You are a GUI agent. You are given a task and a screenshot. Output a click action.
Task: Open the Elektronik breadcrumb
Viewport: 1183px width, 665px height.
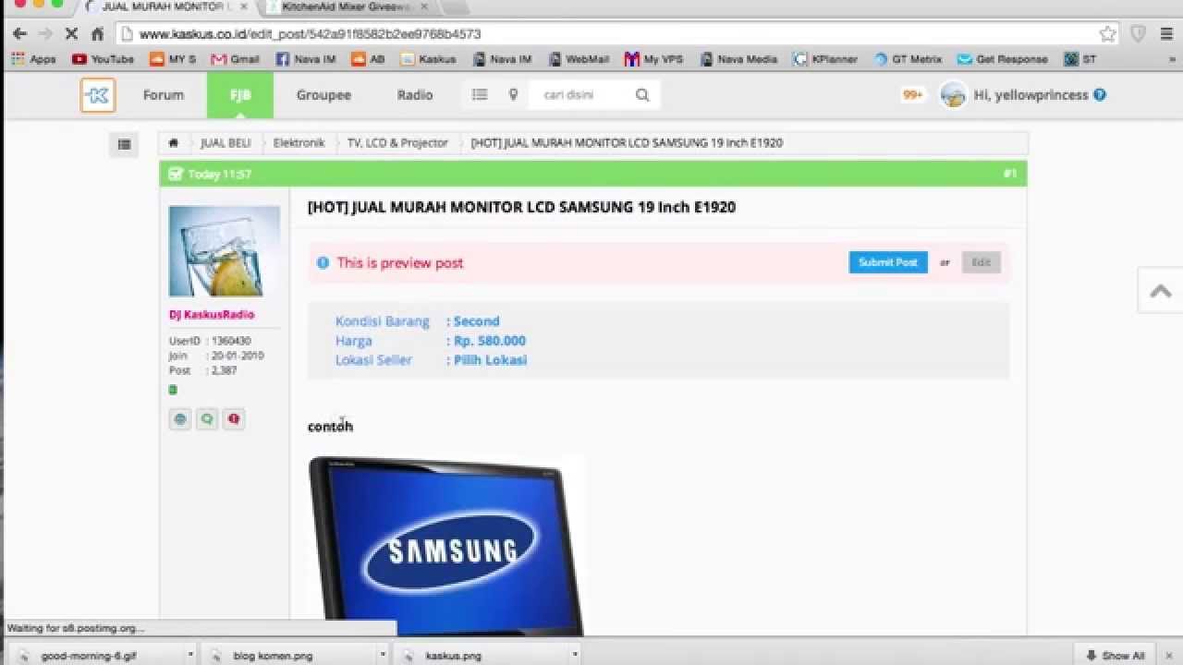point(299,143)
